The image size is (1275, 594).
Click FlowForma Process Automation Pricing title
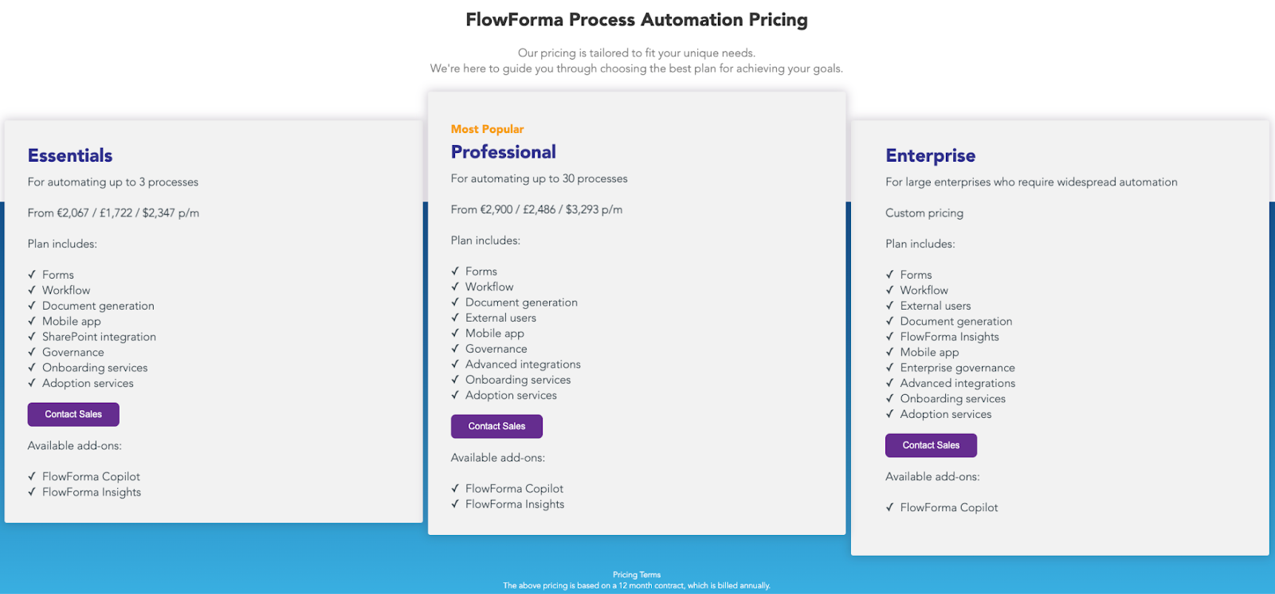(637, 20)
